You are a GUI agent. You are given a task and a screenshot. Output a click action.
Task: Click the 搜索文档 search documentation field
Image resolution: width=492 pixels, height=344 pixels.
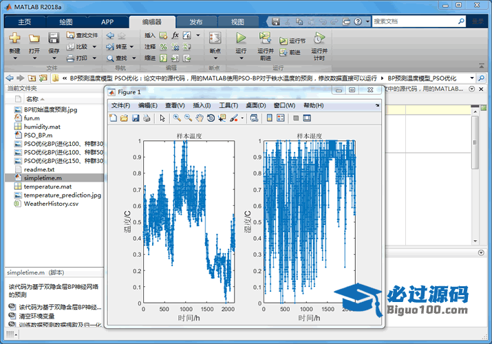pos(415,21)
